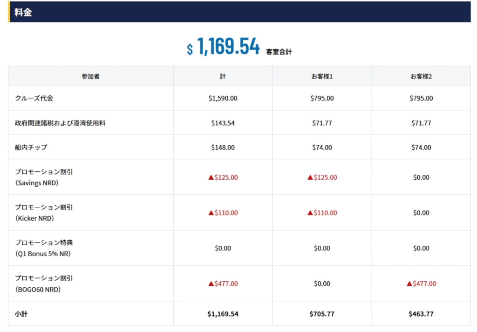Click the $1,169.54 subtotal
The width and height of the screenshot is (477, 332).
click(x=223, y=314)
